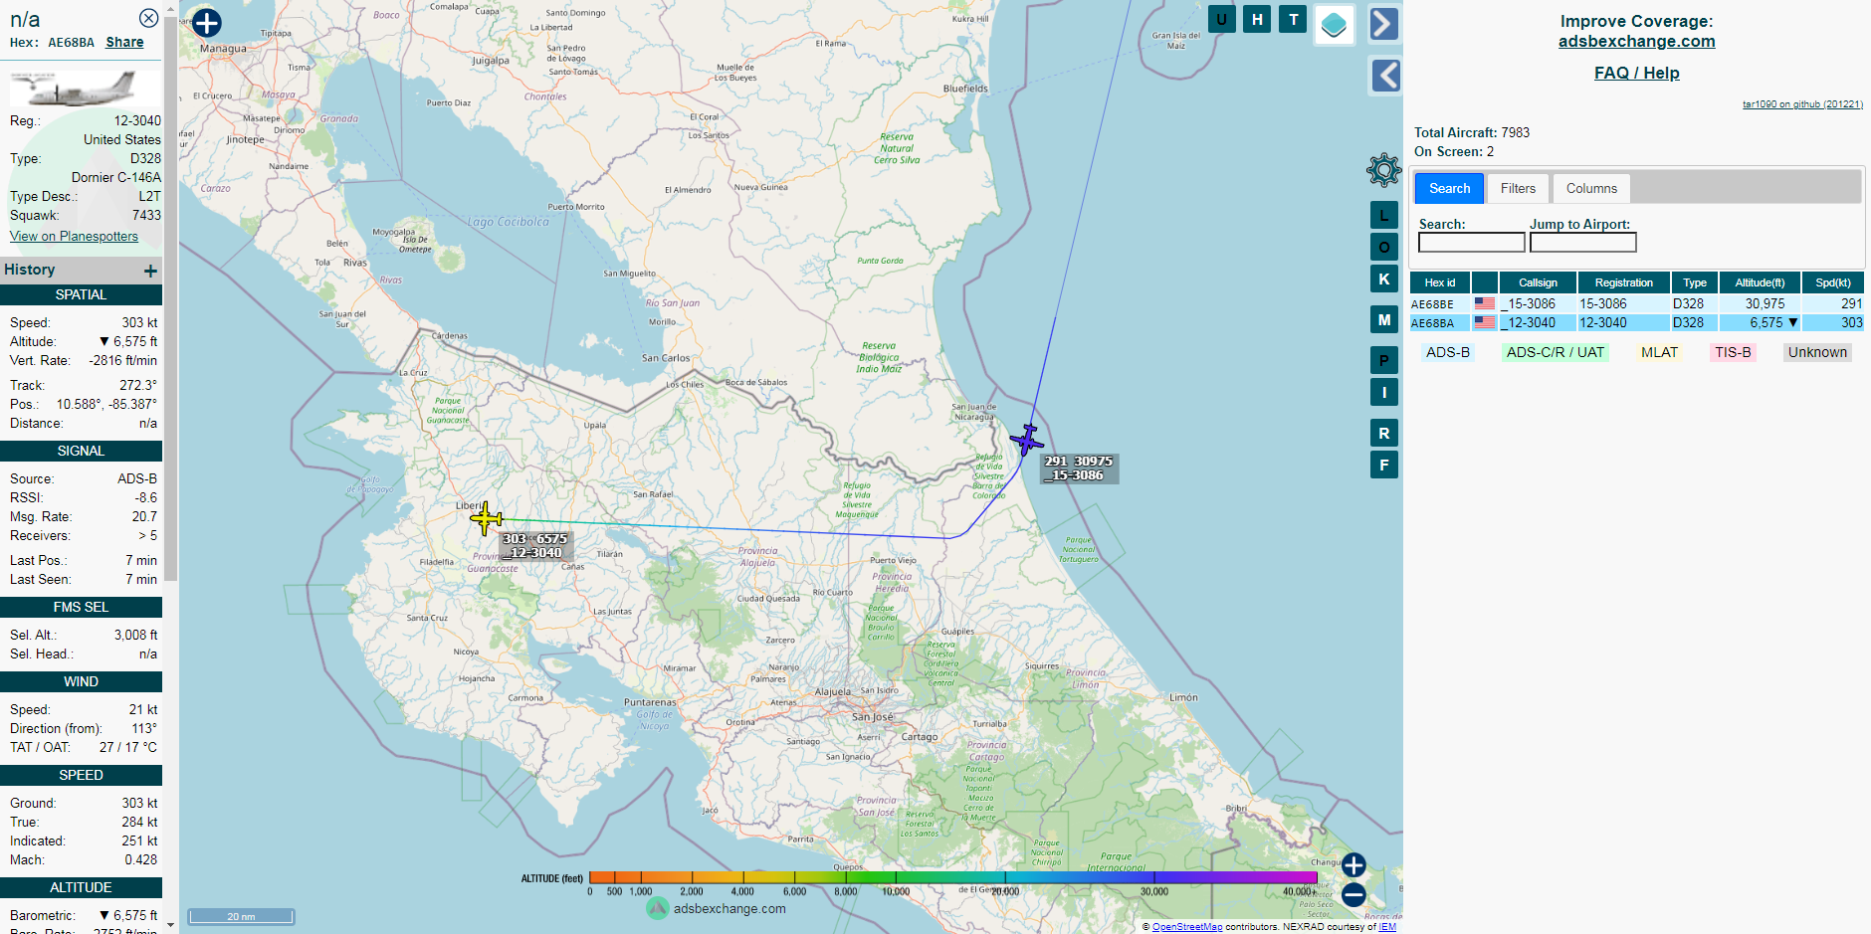Open FAQ / Help link
This screenshot has height=934, width=1871.
tap(1636, 73)
